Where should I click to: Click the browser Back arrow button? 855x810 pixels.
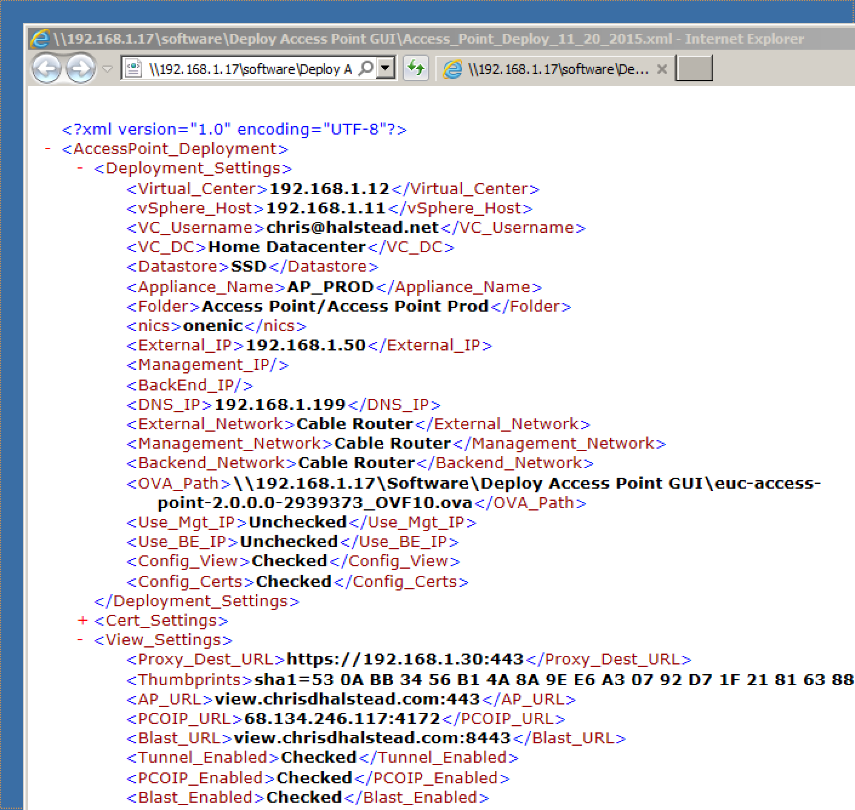click(47, 69)
